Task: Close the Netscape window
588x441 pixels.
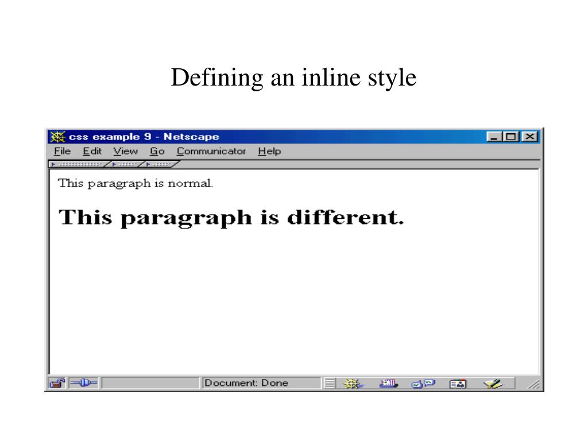Action: pyautogui.click(x=530, y=137)
